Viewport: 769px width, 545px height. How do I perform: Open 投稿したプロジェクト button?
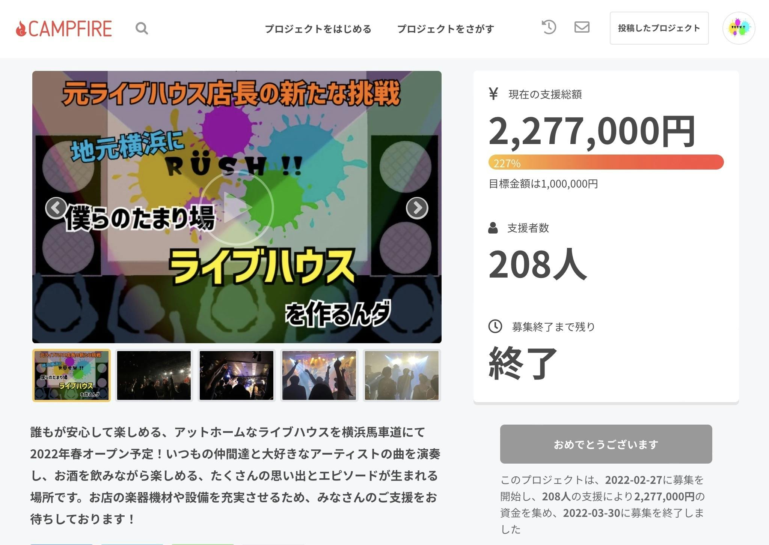659,28
